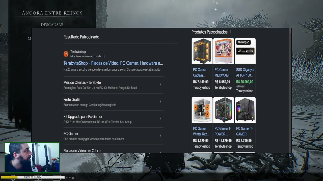
Task: Open the Placas de Vídeo em Oferta link
Action: pyautogui.click(x=82, y=151)
